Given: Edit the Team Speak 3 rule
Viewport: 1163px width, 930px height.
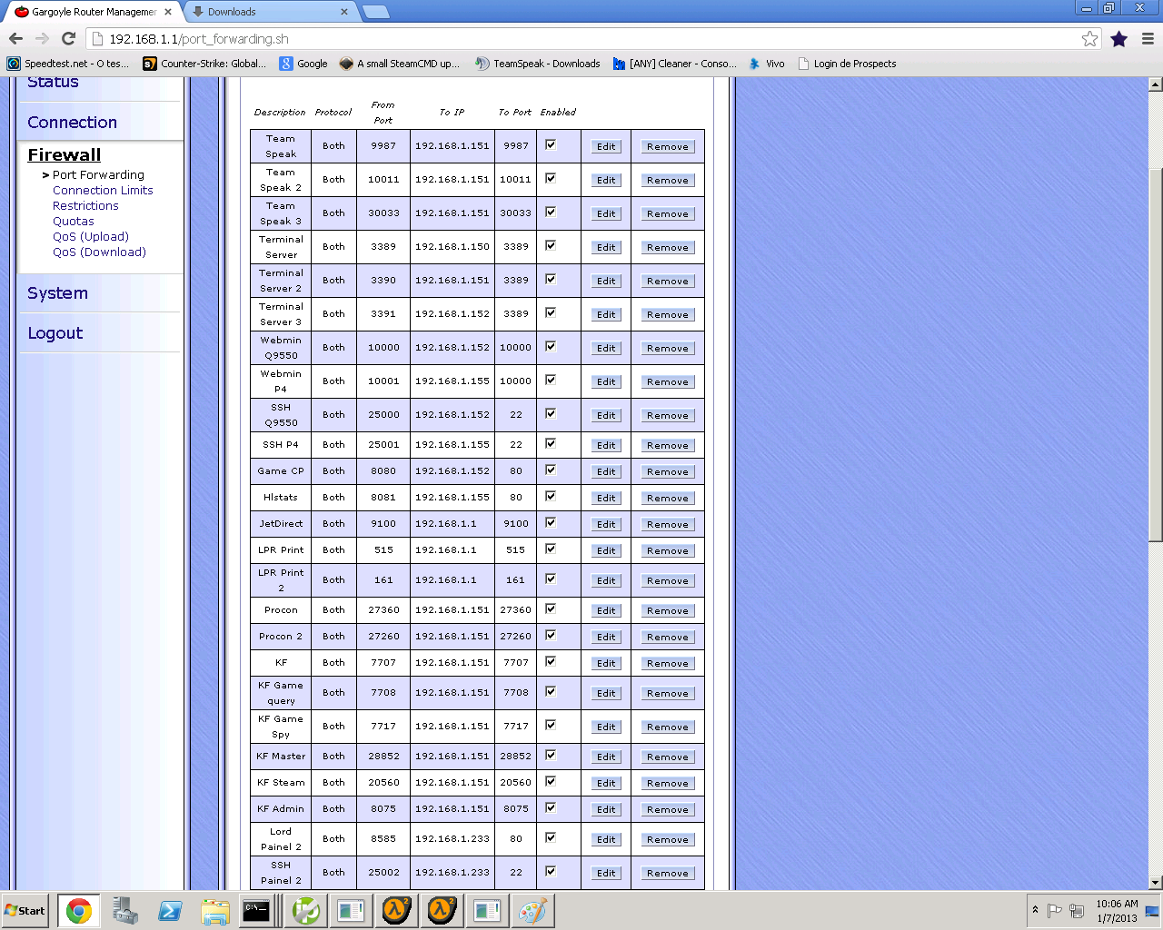Looking at the screenshot, I should point(606,213).
